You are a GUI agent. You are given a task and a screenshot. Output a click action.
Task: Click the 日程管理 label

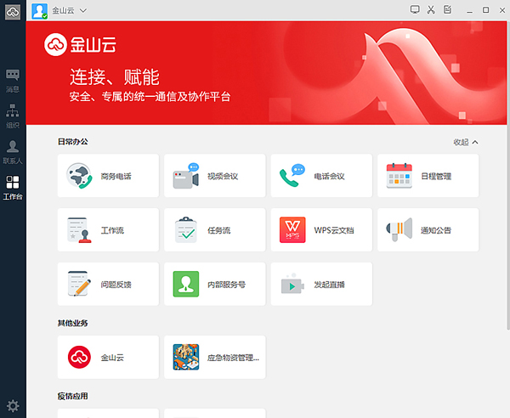436,176
